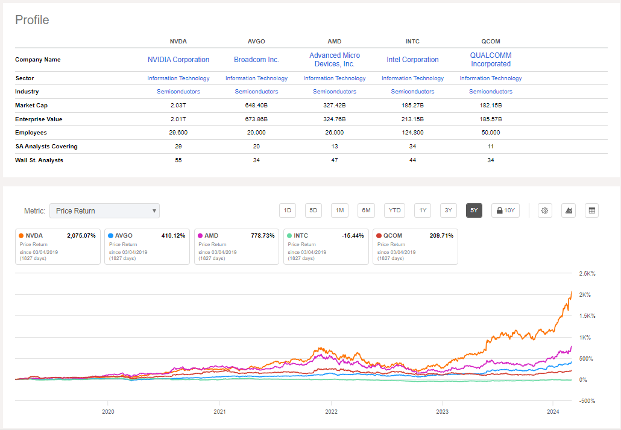Switch to area chart view icon

tap(569, 210)
